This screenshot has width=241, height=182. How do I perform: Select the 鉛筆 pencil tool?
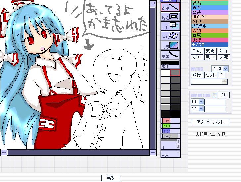pyautogui.click(x=170, y=7)
